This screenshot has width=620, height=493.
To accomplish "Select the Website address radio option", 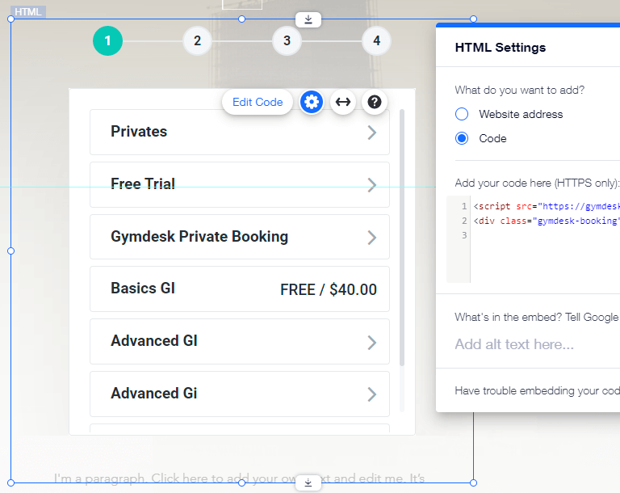I will click(462, 114).
